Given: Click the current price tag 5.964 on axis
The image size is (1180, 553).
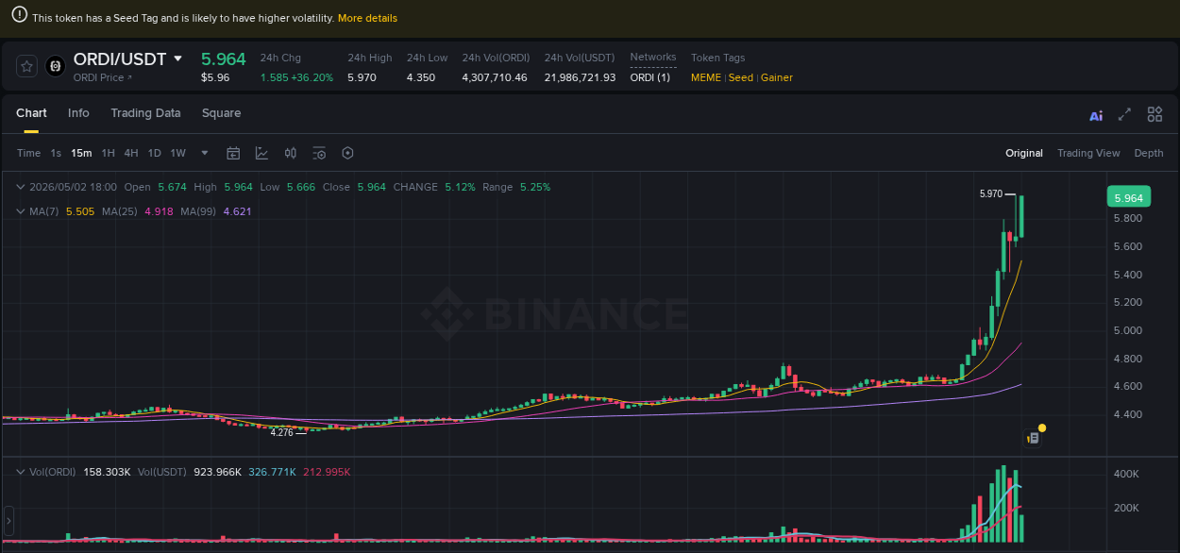Looking at the screenshot, I should pos(1129,198).
